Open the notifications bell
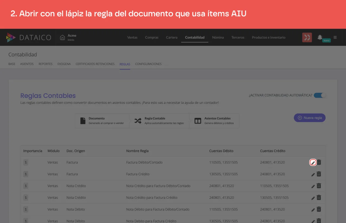Screen dimensions: 346x223 point(320,37)
